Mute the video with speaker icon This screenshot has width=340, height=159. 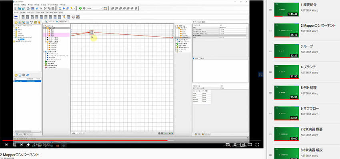(28, 145)
